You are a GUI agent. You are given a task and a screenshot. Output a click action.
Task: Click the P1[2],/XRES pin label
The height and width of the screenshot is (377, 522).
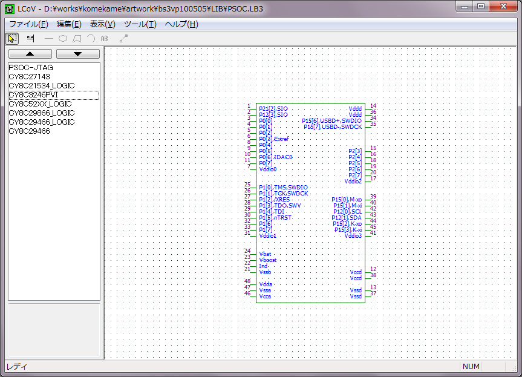point(275,200)
